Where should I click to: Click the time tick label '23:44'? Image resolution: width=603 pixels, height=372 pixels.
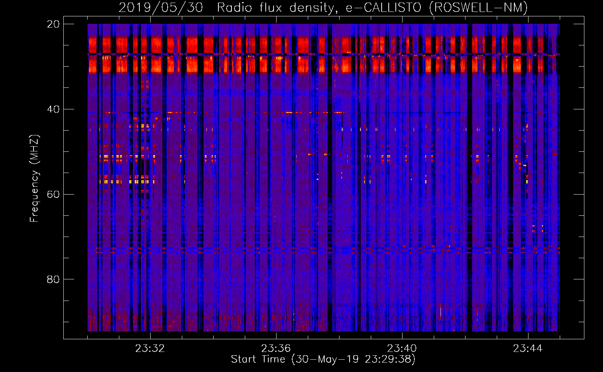(528, 349)
